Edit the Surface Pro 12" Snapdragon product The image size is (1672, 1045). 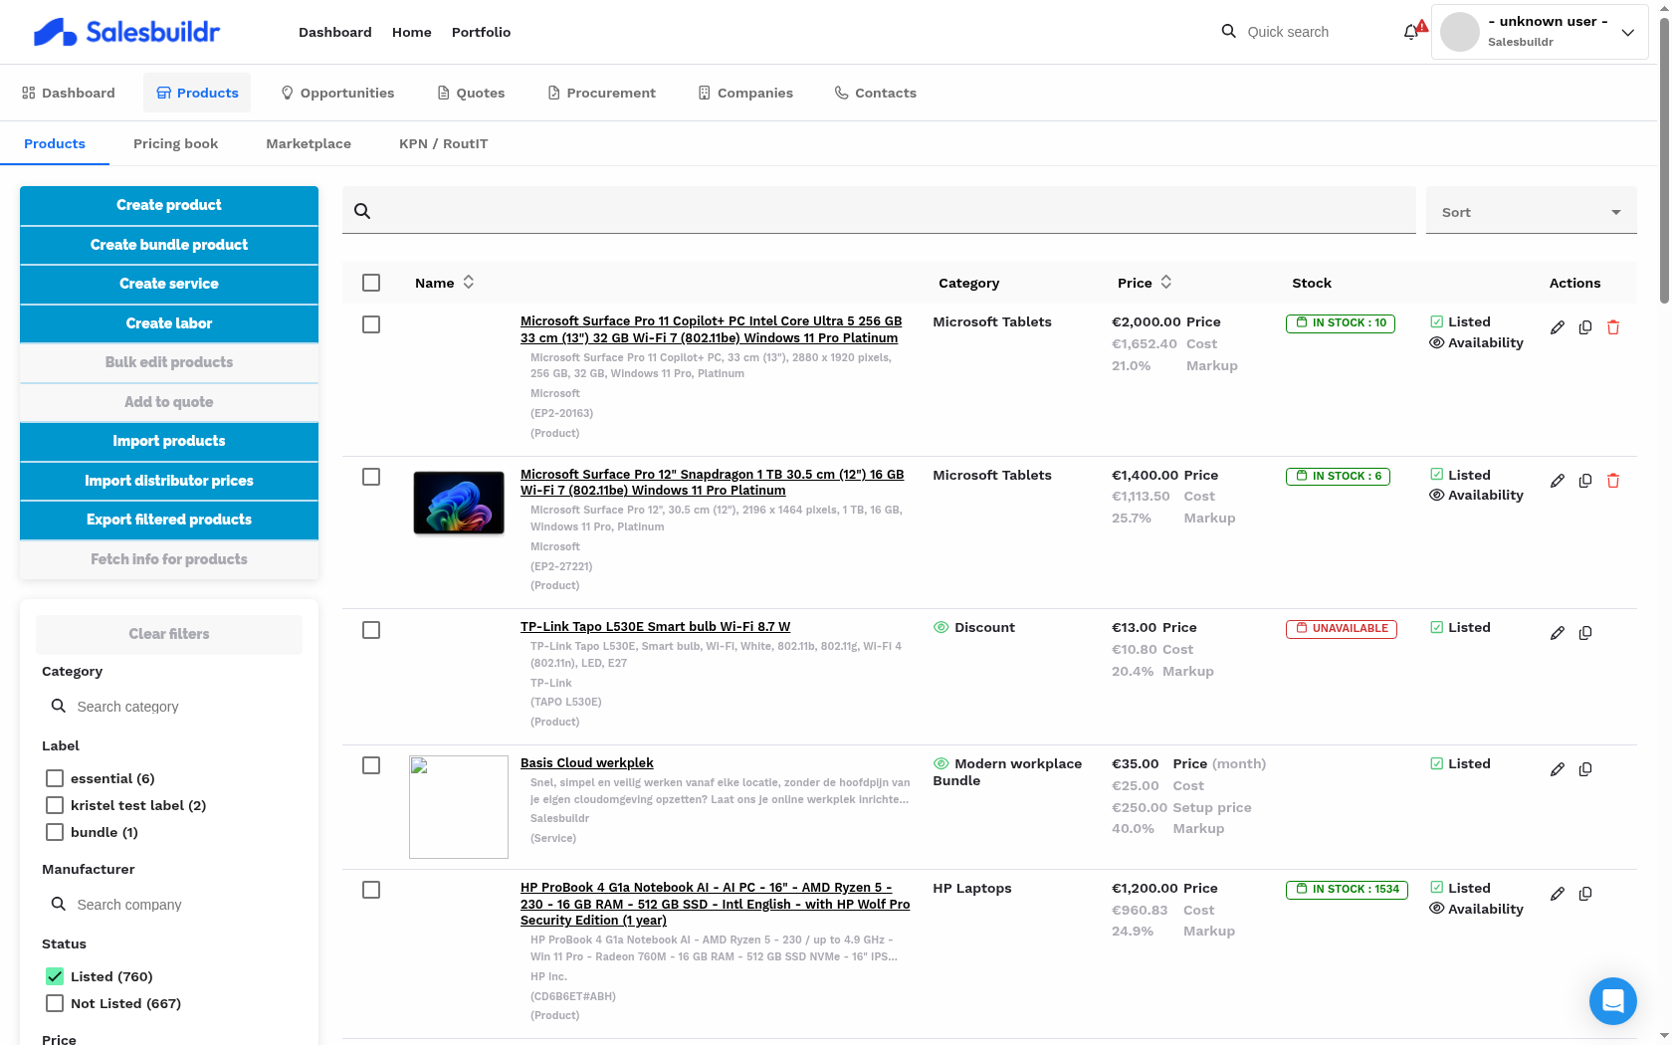tap(1558, 481)
